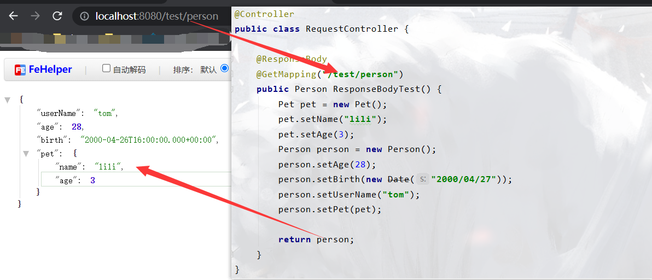Screen dimensions: 652x280
Task: Click the browser back arrow
Action: [13, 16]
